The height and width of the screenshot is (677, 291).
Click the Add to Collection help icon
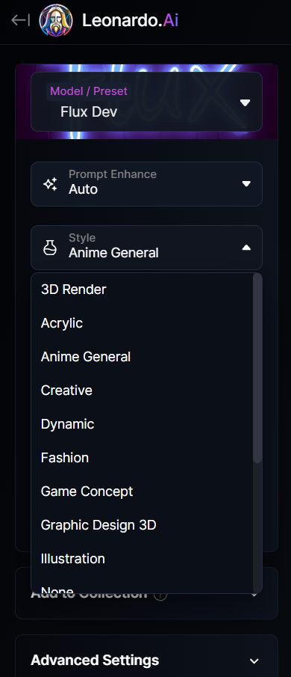coord(160,595)
